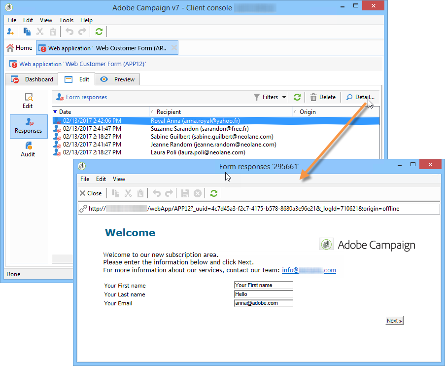Click Paste icon in Form responses toolbar
The width and height of the screenshot is (445, 366).
coord(140,193)
